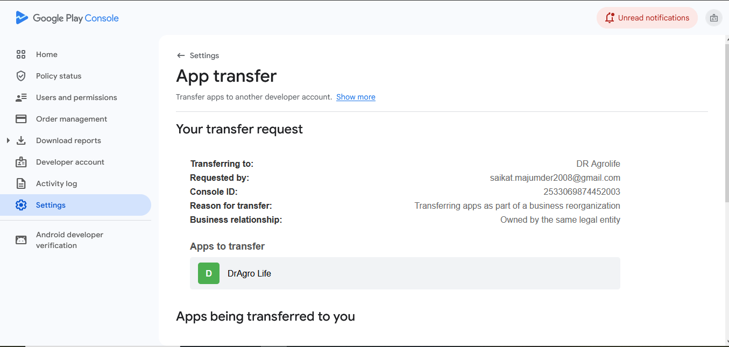The image size is (729, 347).
Task: Select Settings in the sidebar
Action: pos(51,205)
